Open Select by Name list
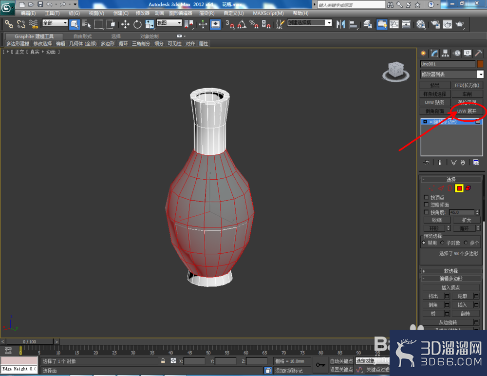Viewport: 487px width, 376px height. pos(86,24)
